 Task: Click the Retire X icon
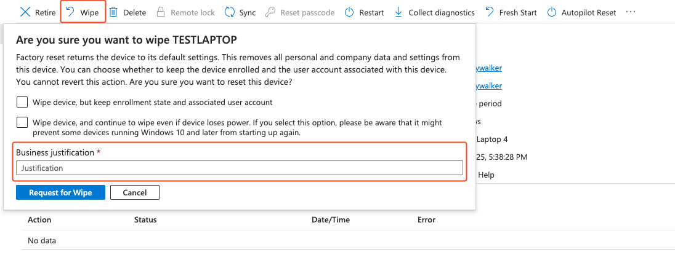[25, 12]
